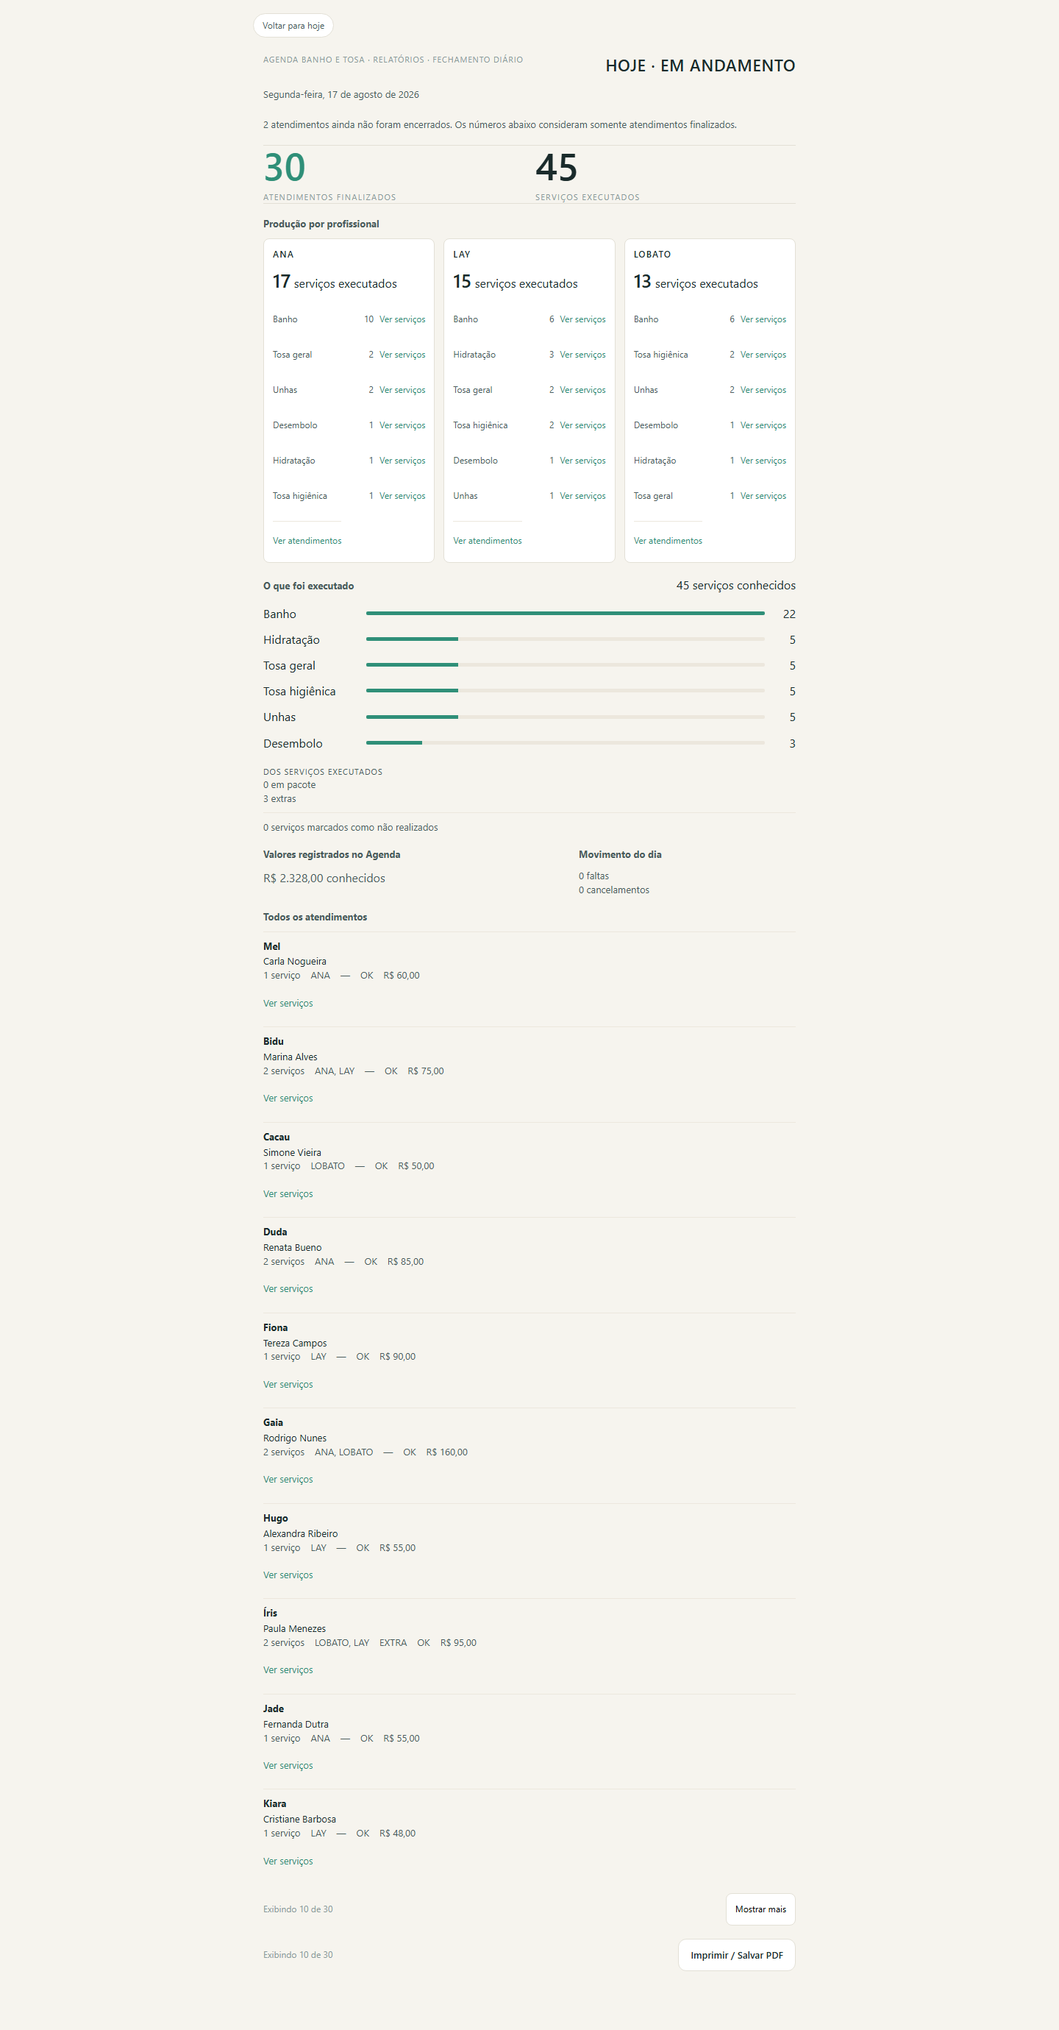Expand Ver serviços under Íris's appointment
Screen dimensions: 1059x2030
click(x=288, y=1670)
